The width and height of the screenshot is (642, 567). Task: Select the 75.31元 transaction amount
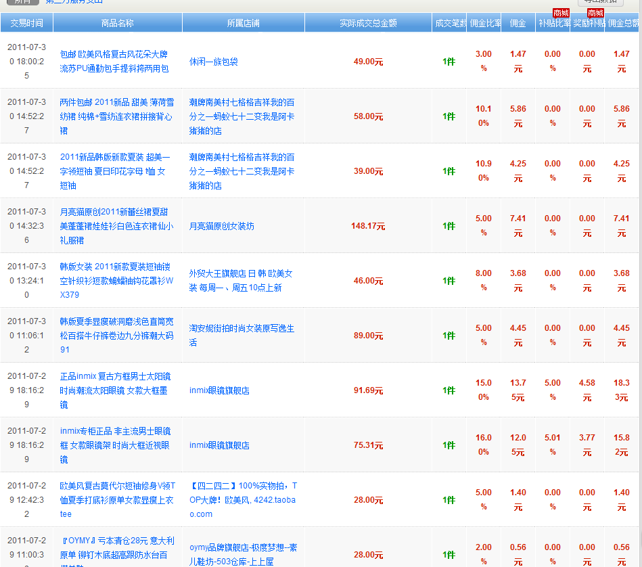pyautogui.click(x=368, y=445)
